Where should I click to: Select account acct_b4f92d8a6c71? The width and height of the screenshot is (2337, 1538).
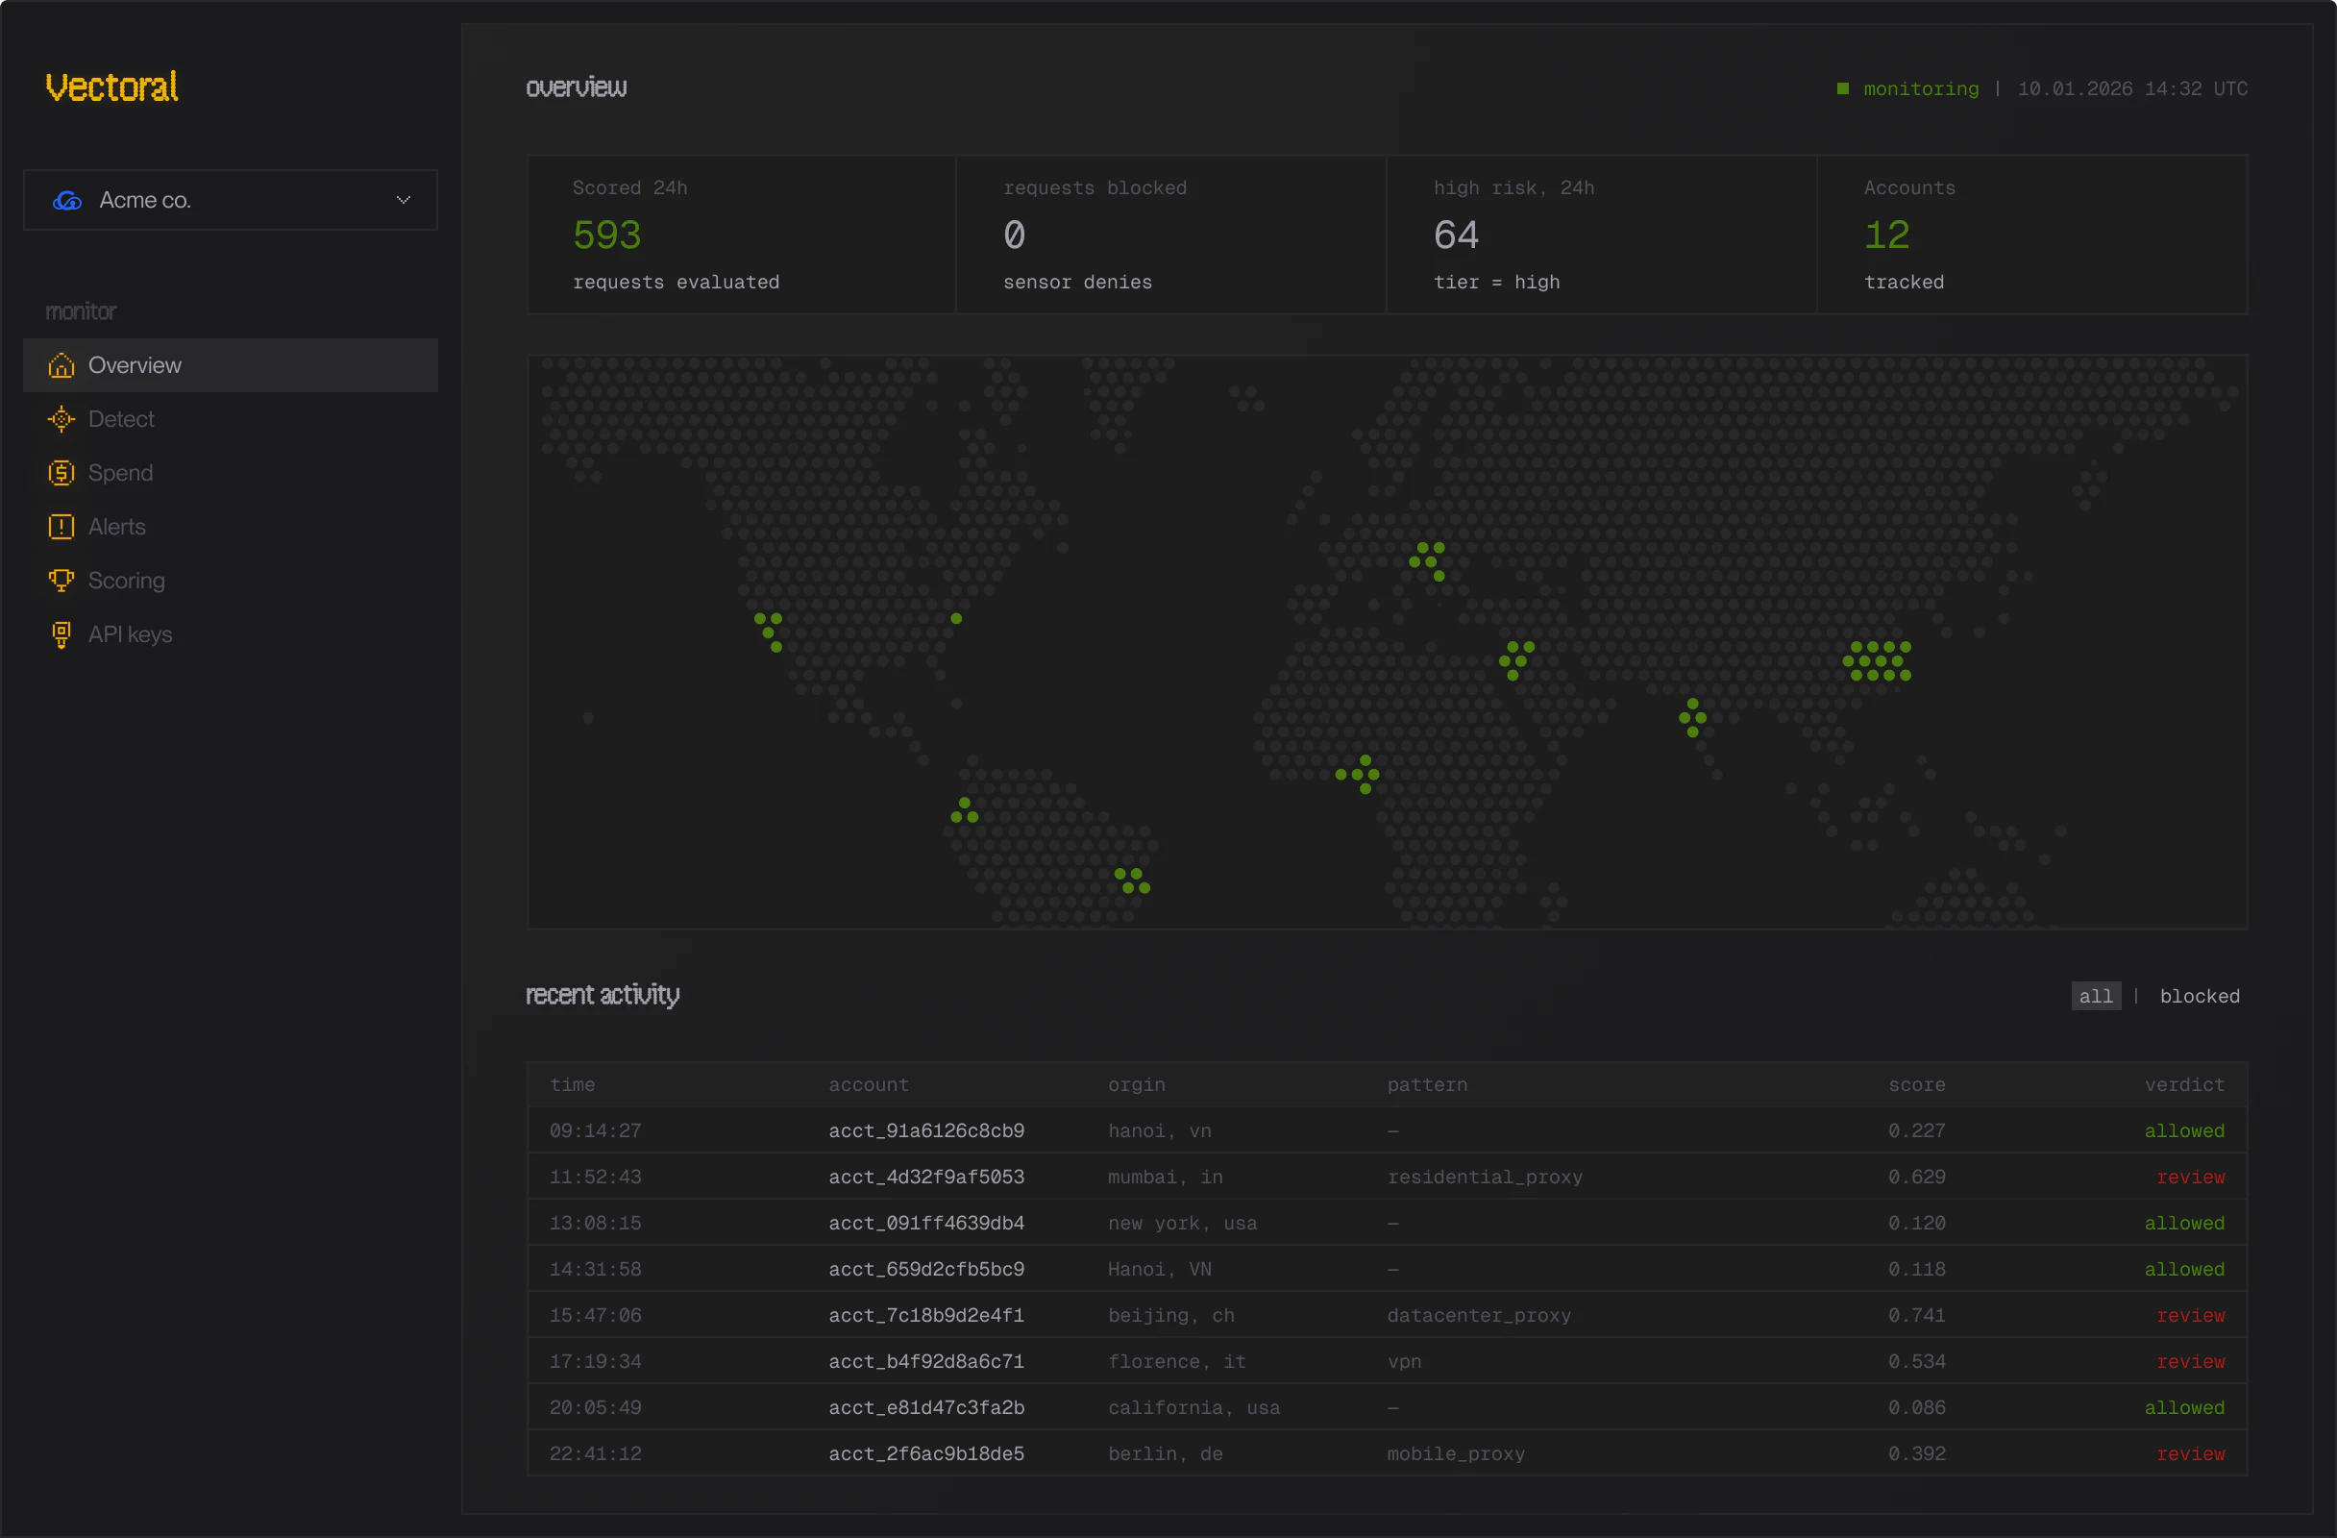click(x=926, y=1362)
